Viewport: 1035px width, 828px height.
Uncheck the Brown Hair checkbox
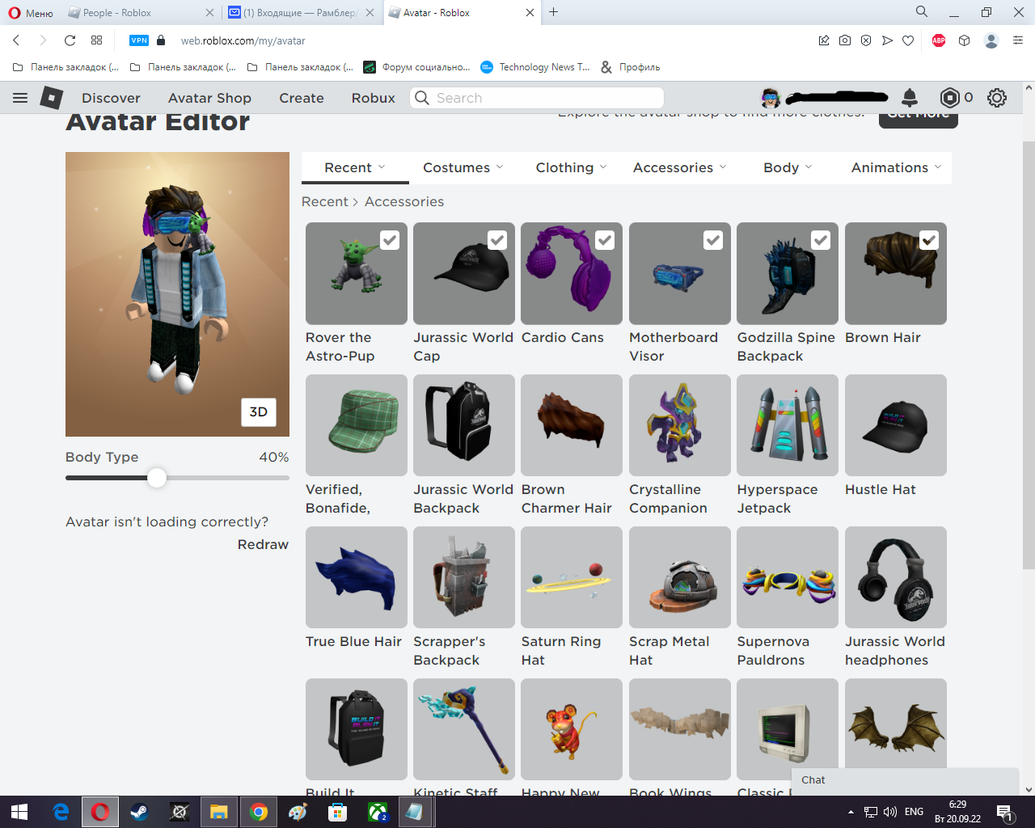pos(929,240)
